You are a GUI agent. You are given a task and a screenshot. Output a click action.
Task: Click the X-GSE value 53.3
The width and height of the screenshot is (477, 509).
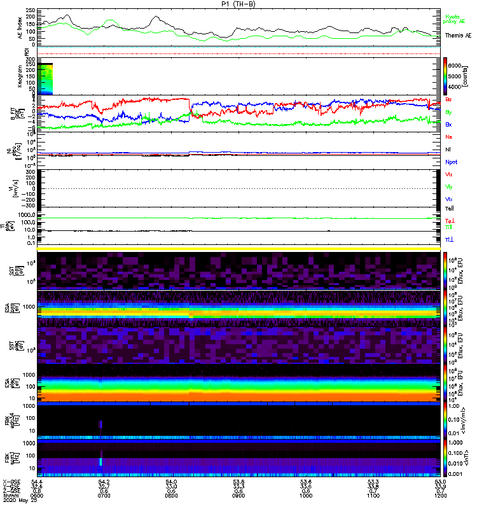pos(373,482)
